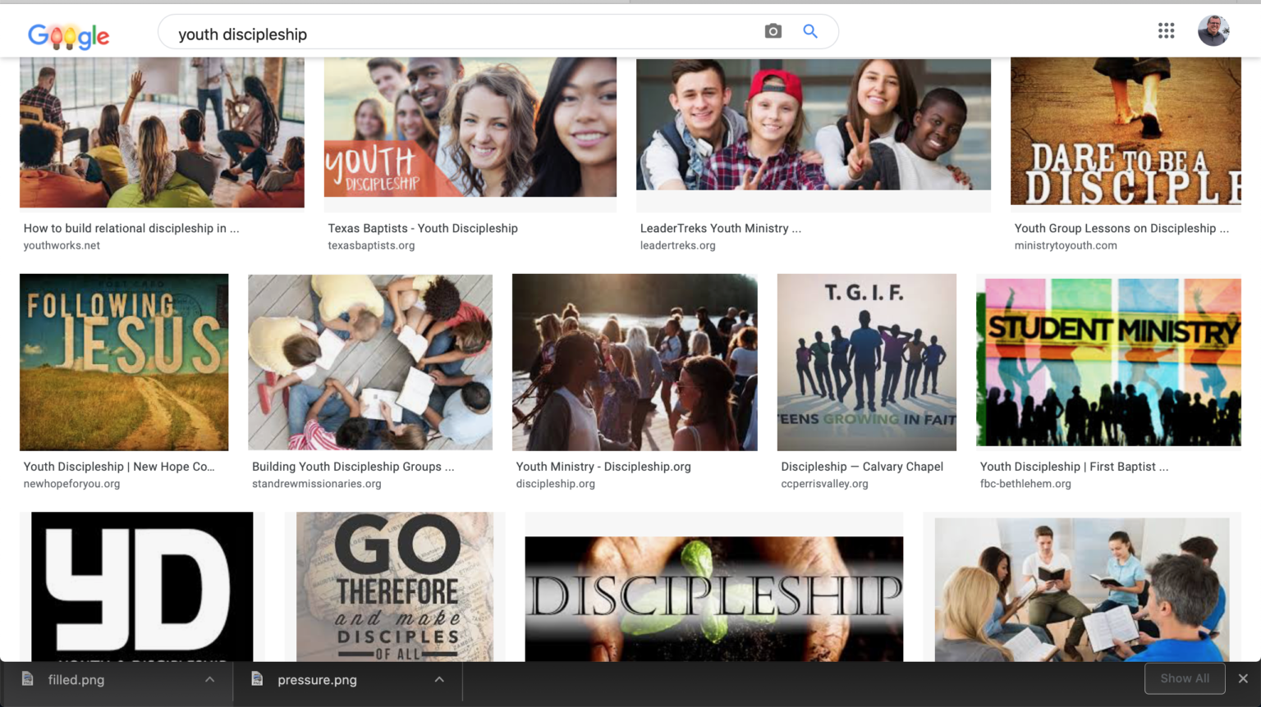Expand options for pressure.png download
The width and height of the screenshot is (1261, 707).
439,679
